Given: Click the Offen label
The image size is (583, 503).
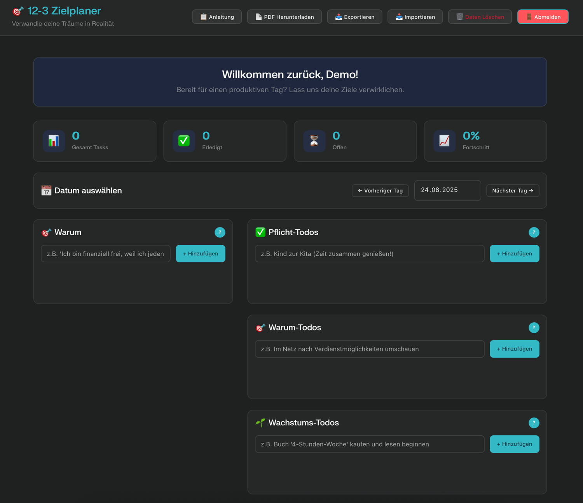Looking at the screenshot, I should pyautogui.click(x=339, y=147).
